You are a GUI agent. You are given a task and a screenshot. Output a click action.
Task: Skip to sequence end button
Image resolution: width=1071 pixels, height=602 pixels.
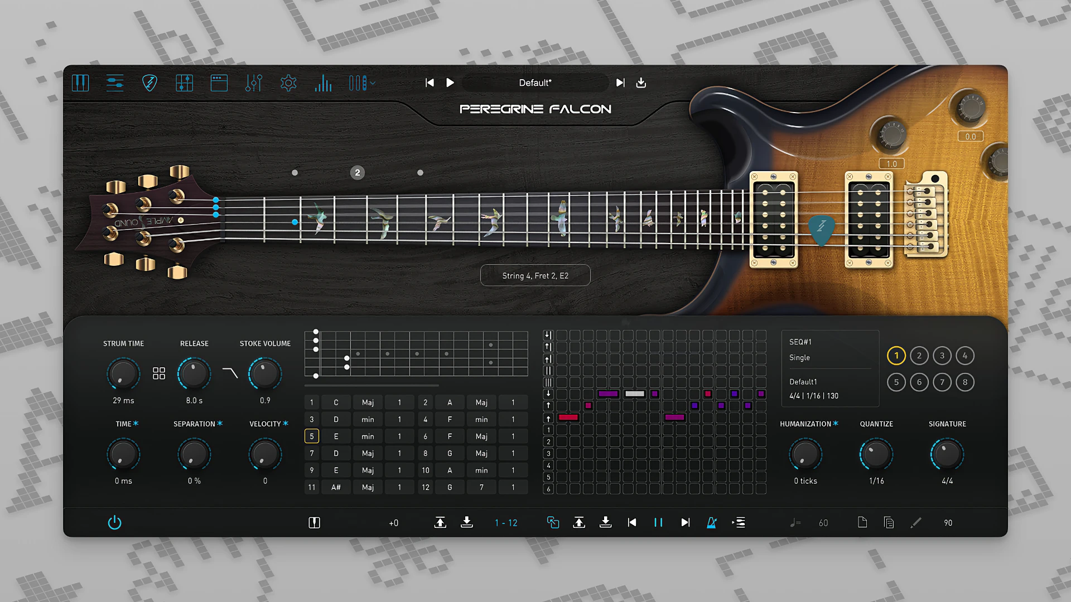pyautogui.click(x=685, y=522)
